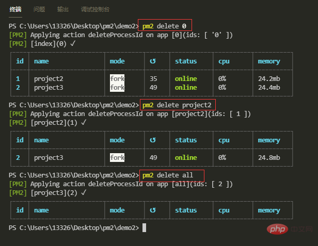Click the terminal cursor at the last prompt
Image resolution: width=318 pixels, height=246 pixels.
click(x=144, y=228)
